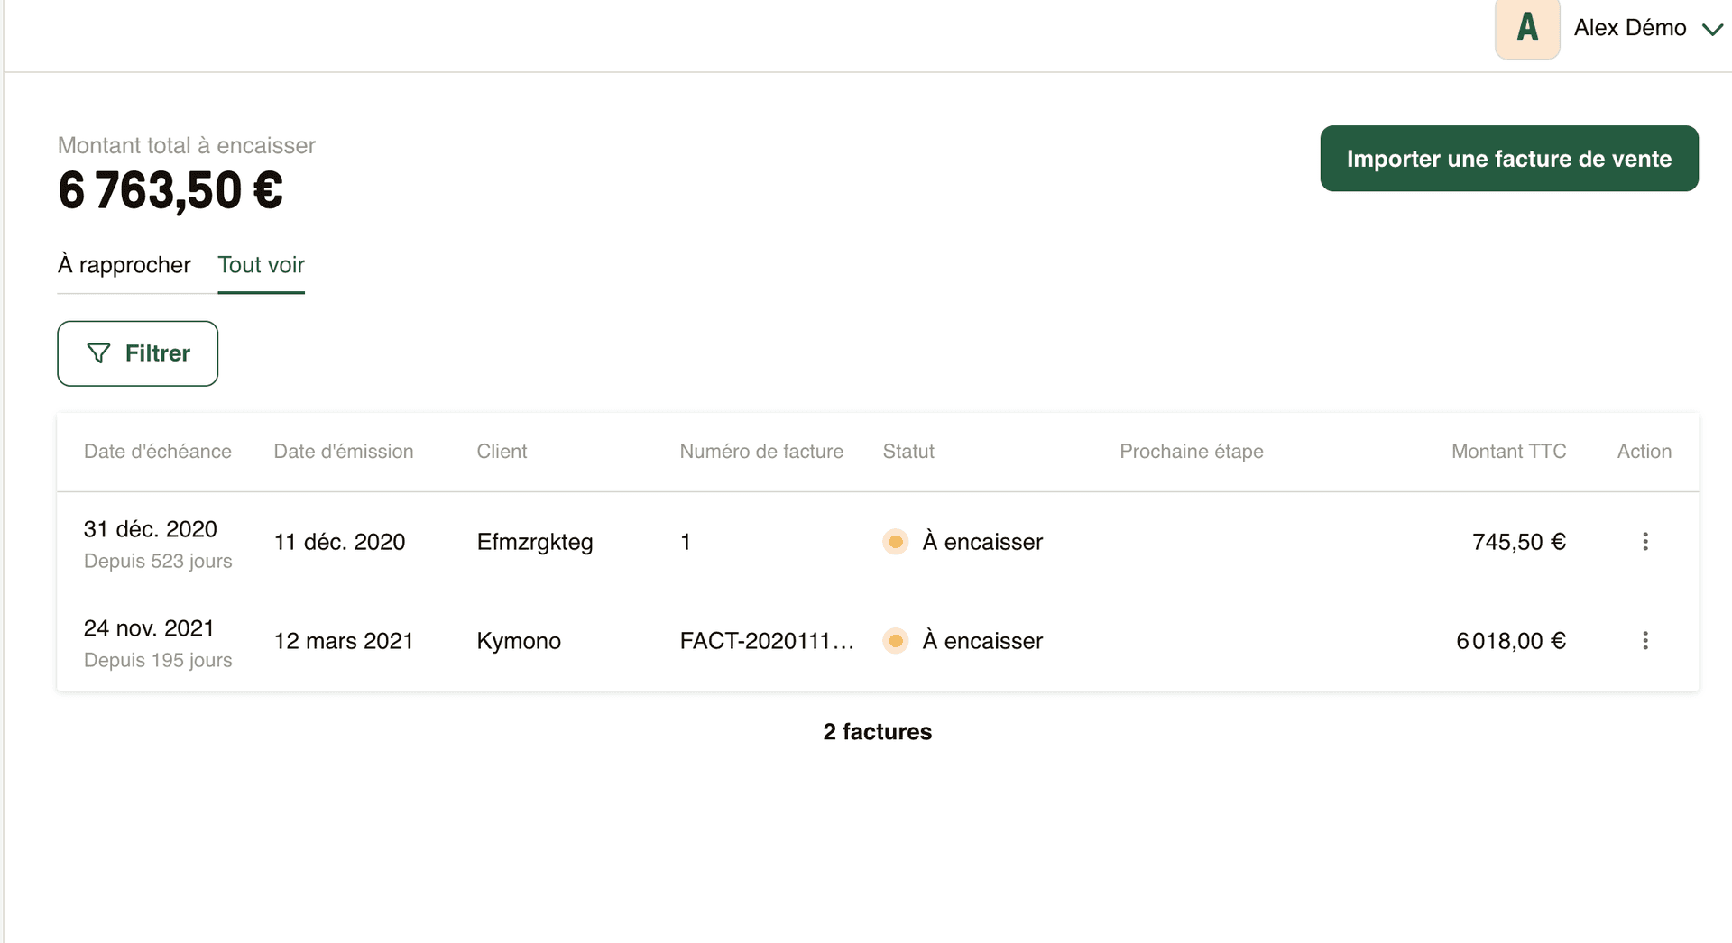This screenshot has height=943, width=1732.
Task: Select the Efmzrgkteg client row
Action: pyautogui.click(x=535, y=542)
